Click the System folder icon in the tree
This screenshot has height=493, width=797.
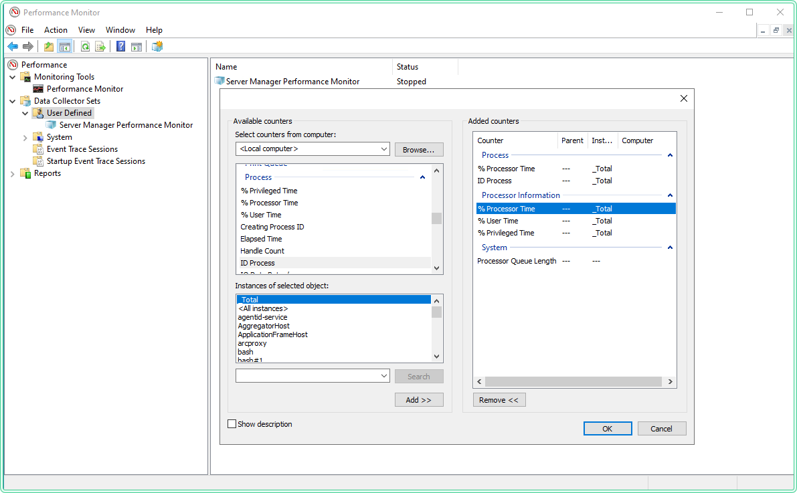coord(38,137)
